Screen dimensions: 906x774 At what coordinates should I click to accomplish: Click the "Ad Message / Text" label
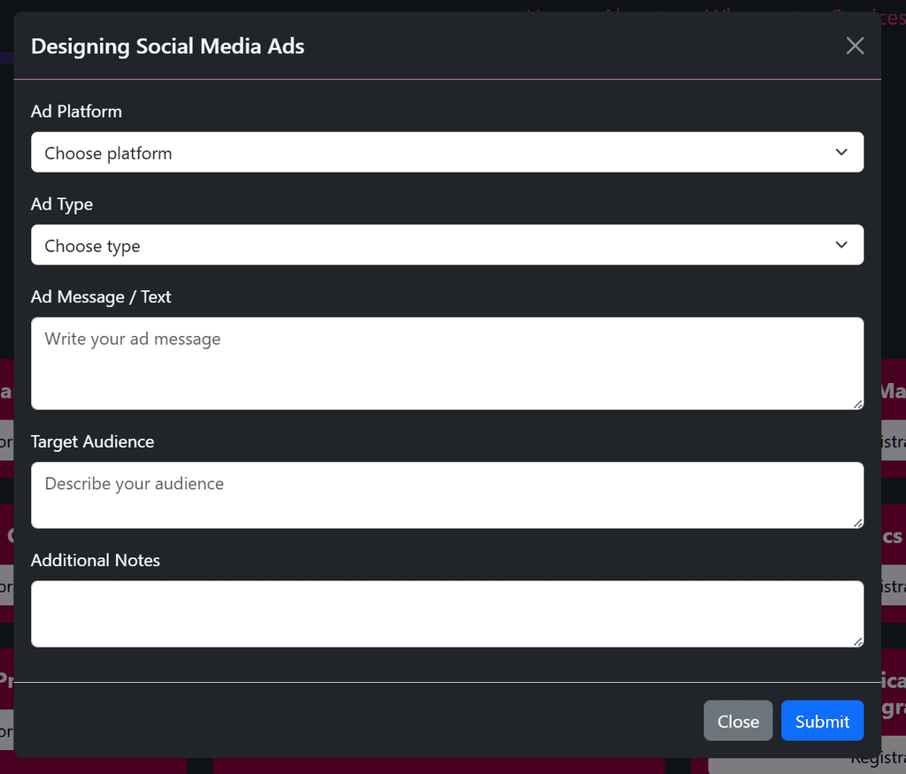(101, 297)
